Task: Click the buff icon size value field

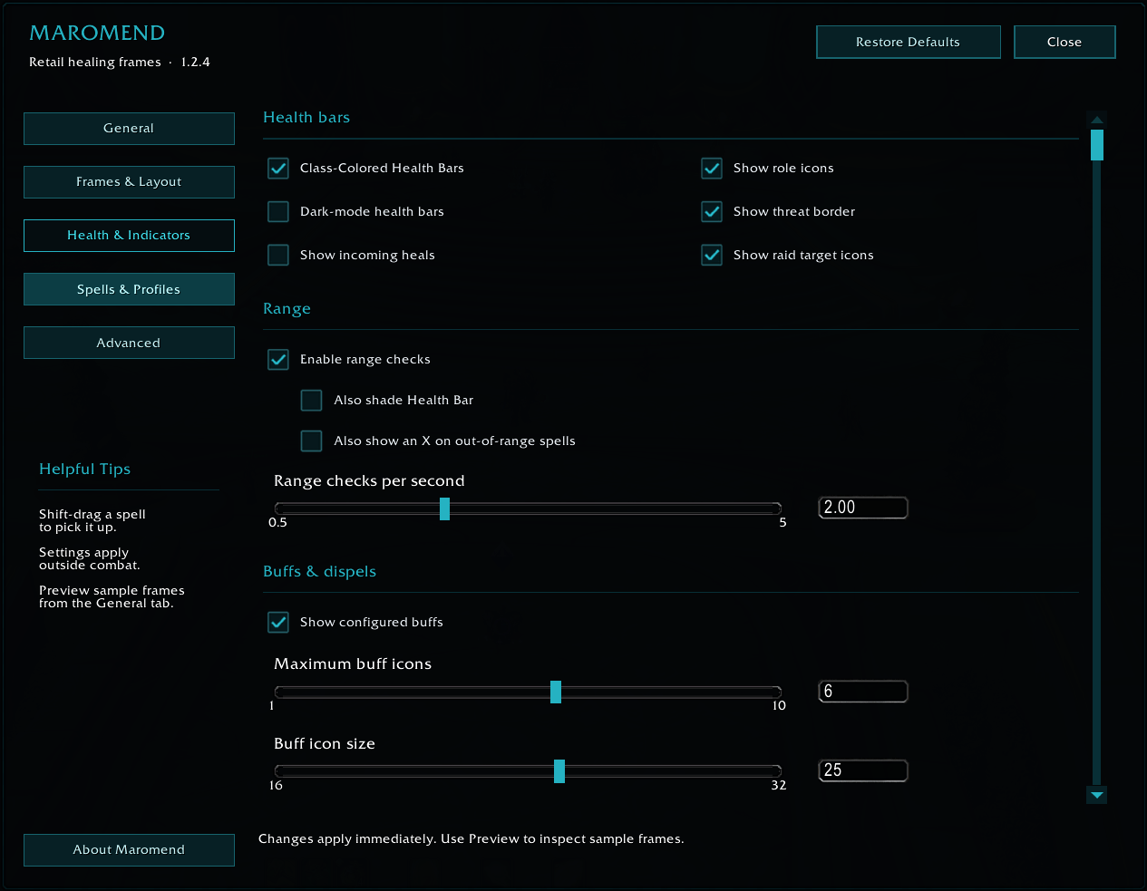Action: pyautogui.click(x=863, y=770)
